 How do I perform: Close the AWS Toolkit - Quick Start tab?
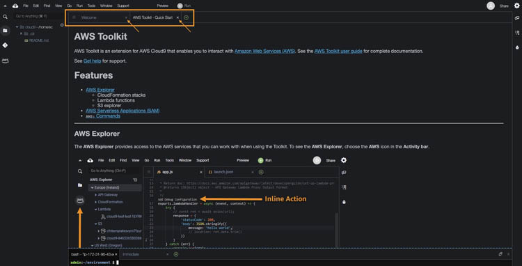[177, 17]
